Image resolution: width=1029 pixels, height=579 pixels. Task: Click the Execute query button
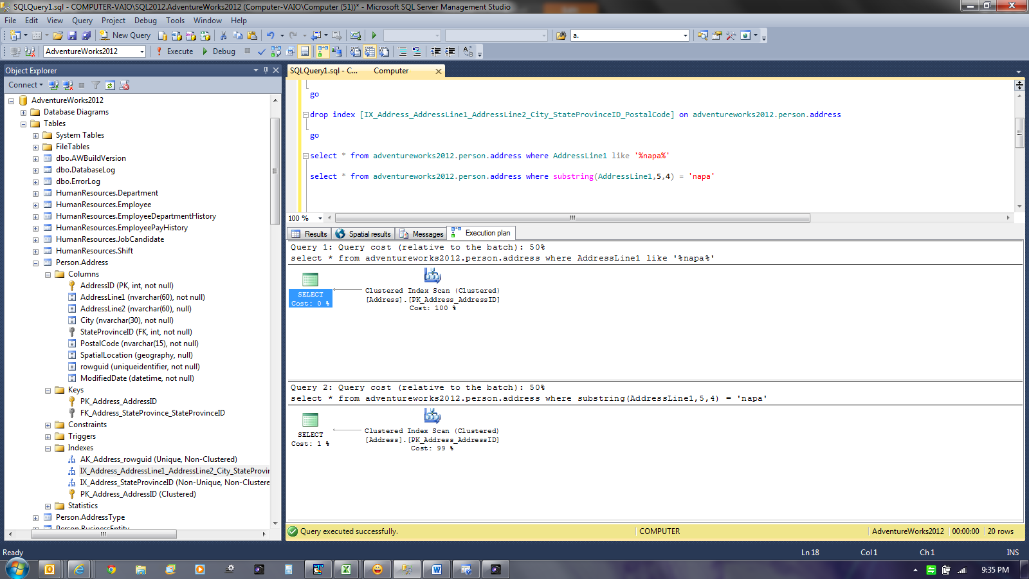pyautogui.click(x=174, y=51)
